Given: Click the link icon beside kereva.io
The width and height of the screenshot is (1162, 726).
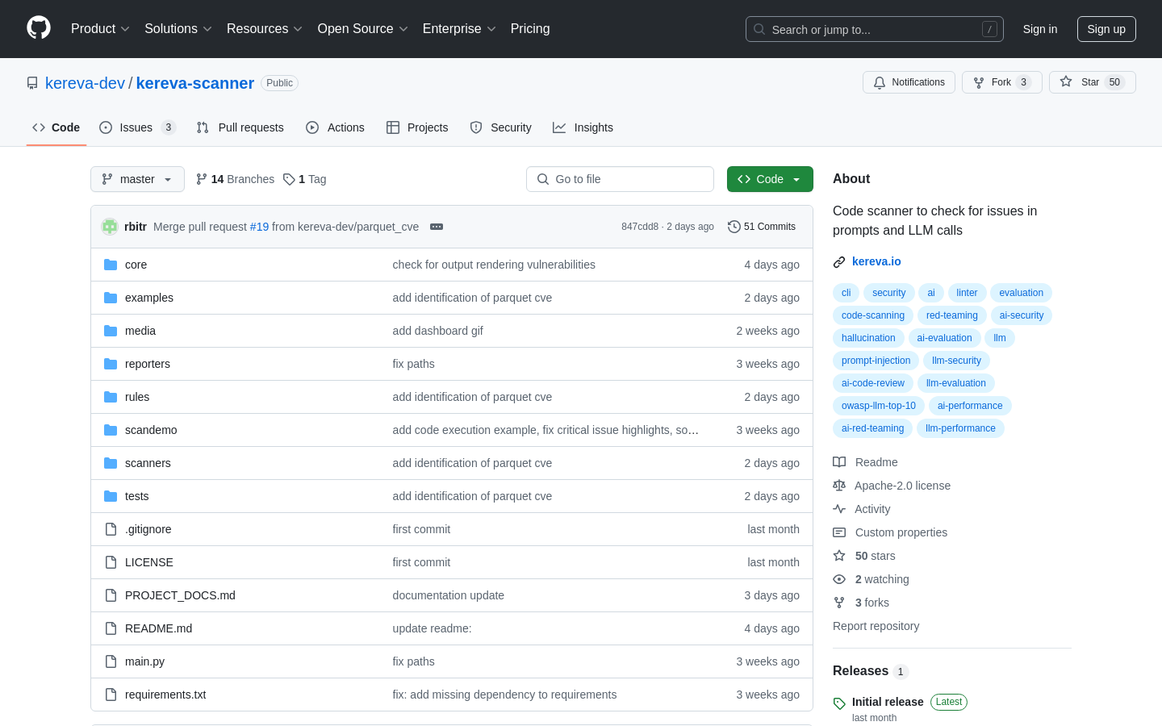Looking at the screenshot, I should pos(839,261).
